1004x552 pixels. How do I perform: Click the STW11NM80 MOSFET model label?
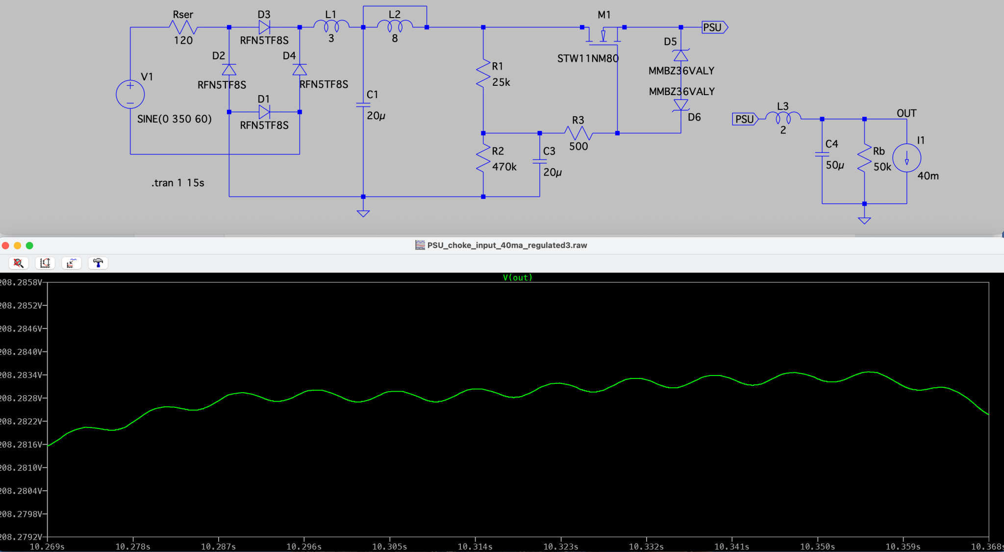click(x=588, y=59)
